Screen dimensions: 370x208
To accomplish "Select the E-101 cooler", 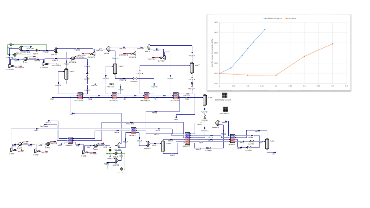I will 25,59.
